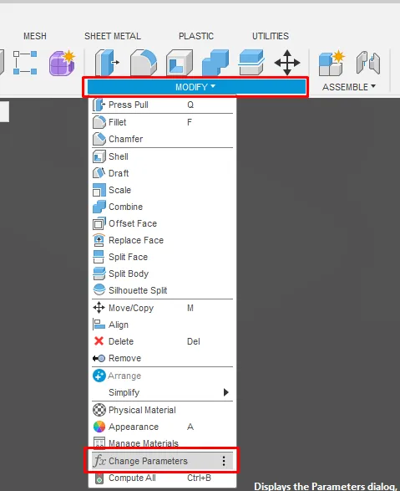
Task: Switch to the UTILITIES tab
Action: pos(271,36)
